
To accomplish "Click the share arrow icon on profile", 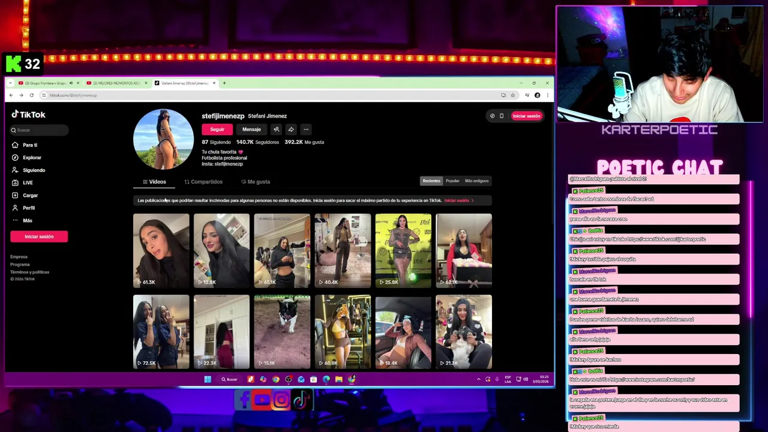I will [291, 130].
